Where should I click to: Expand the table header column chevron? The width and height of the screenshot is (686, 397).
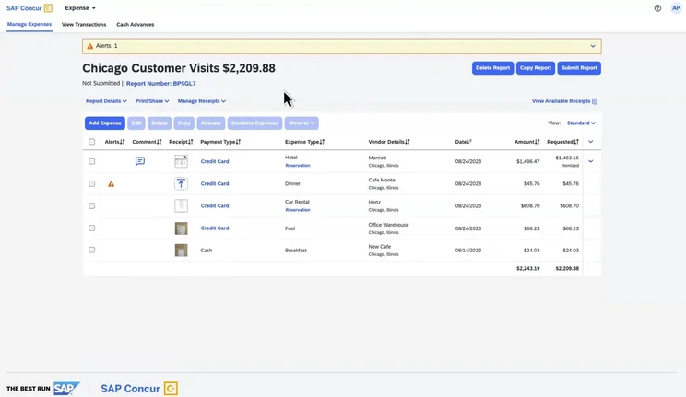pos(591,142)
